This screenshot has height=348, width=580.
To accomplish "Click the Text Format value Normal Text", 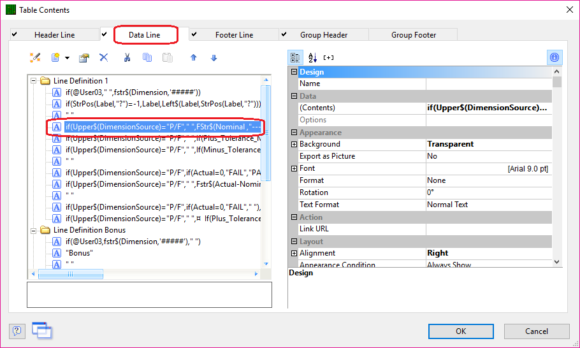I will click(x=489, y=205).
